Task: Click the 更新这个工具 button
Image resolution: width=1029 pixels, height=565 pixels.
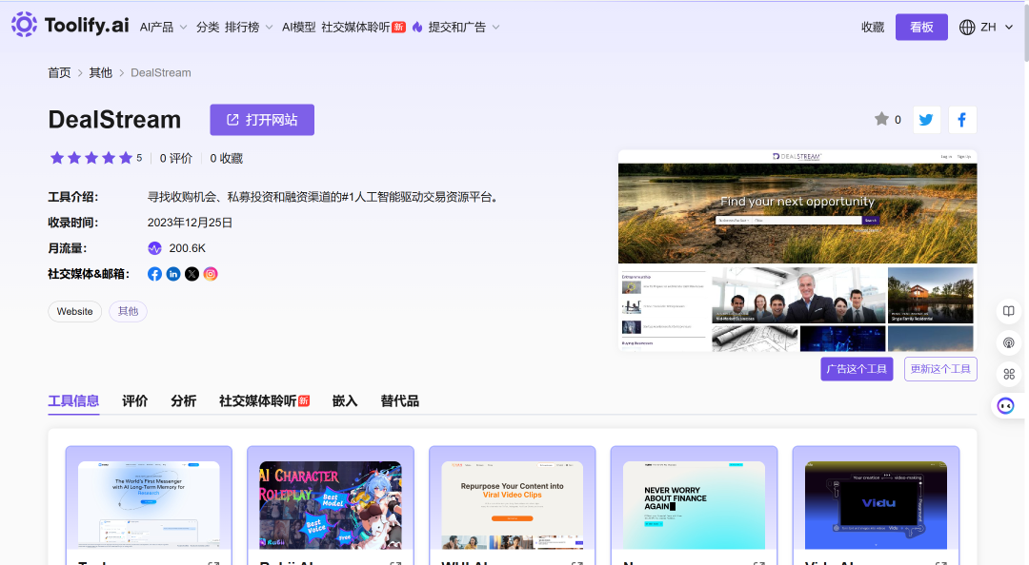Action: pyautogui.click(x=940, y=369)
